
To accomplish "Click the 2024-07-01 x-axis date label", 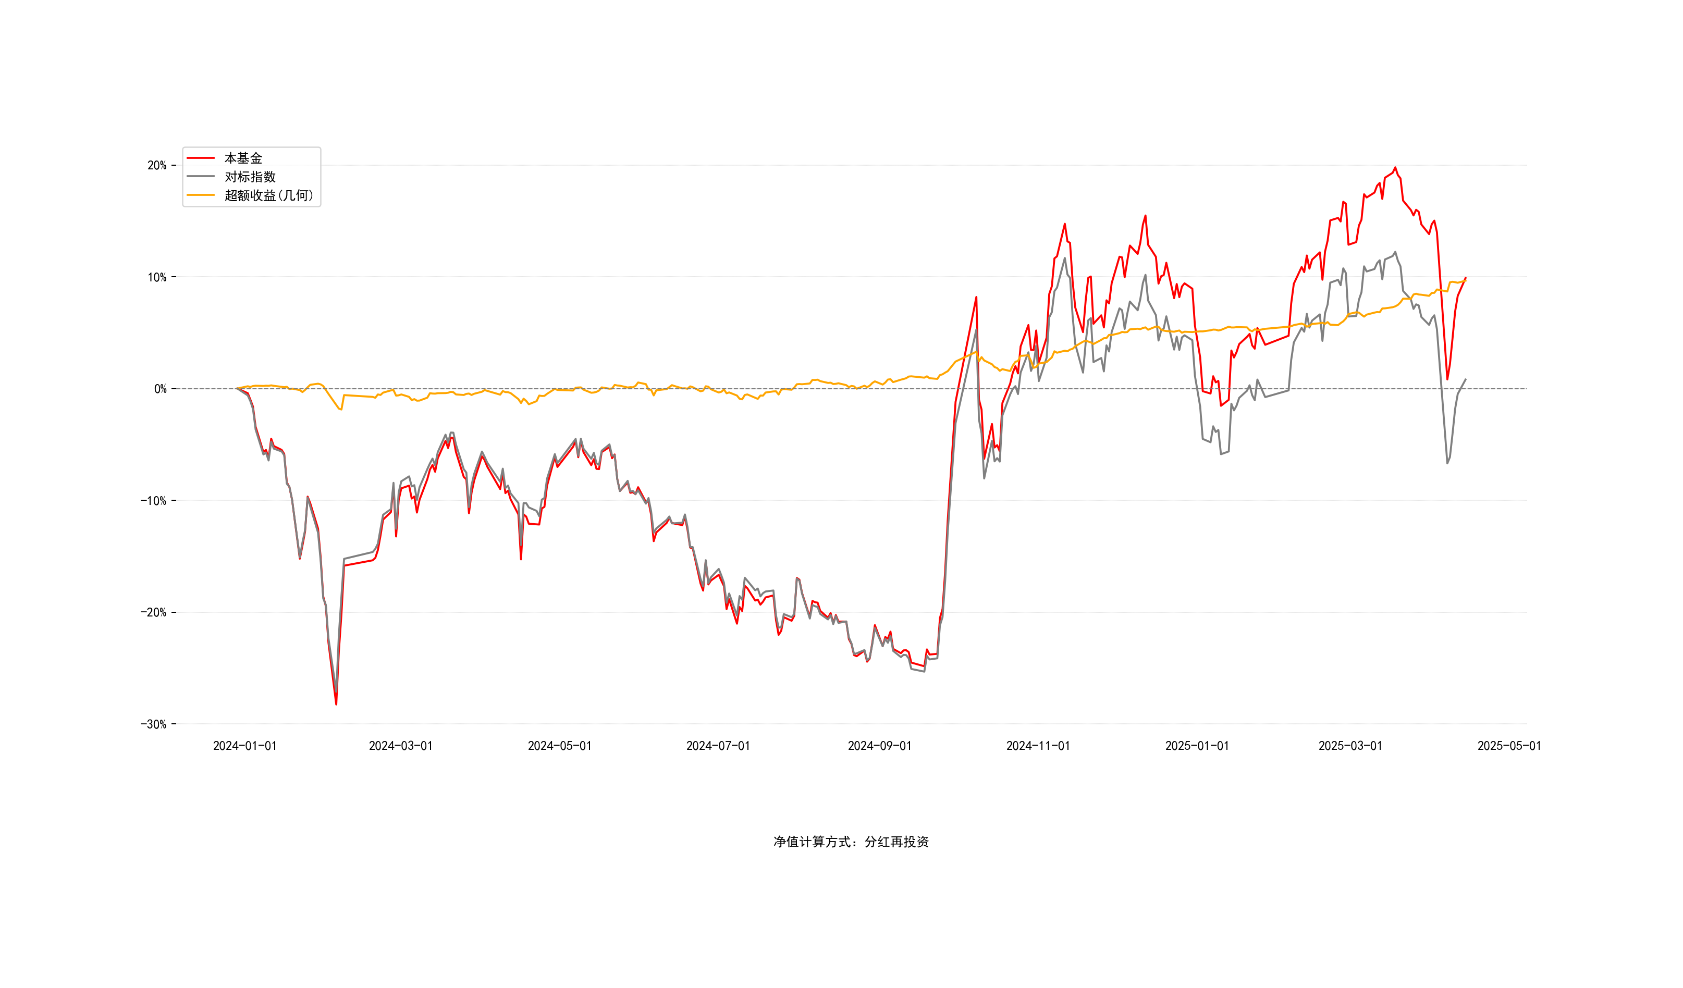I will tap(718, 746).
